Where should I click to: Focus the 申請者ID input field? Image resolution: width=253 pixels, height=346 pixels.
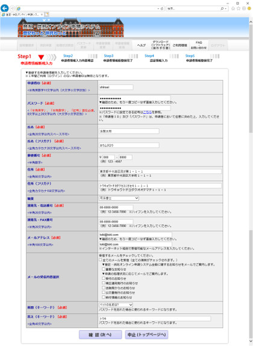pos(116,87)
